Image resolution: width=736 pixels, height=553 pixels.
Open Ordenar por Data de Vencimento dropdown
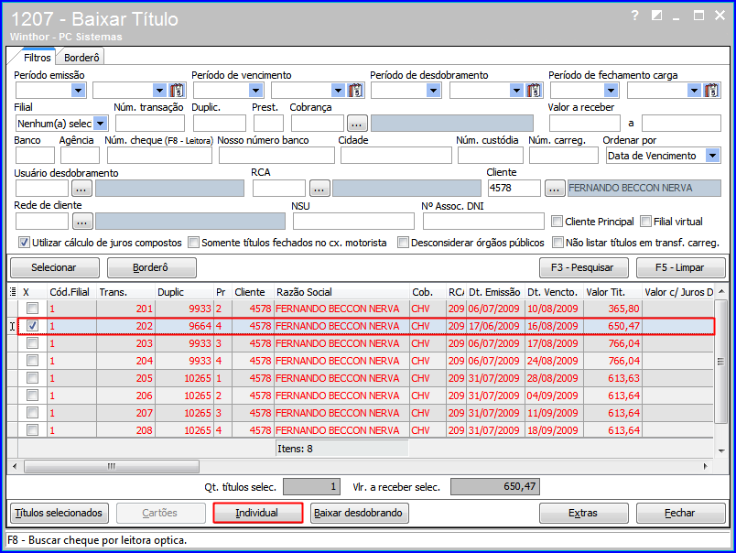[x=712, y=156]
